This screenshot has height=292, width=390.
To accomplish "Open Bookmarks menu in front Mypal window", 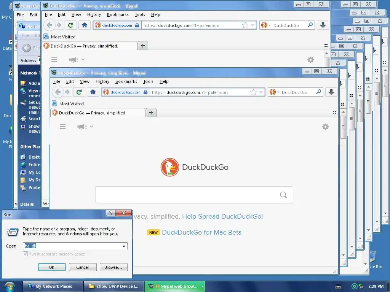I will pyautogui.click(x=126, y=81).
